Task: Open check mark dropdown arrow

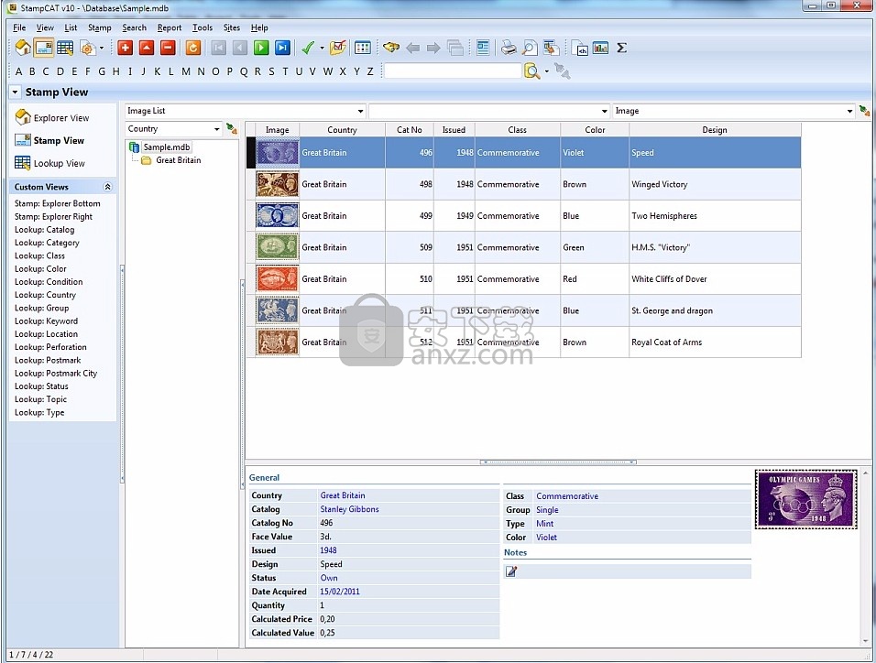Action: pos(322,48)
